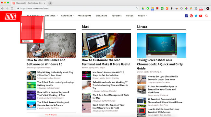This screenshot has height=117, width=211.
Task: Open the orange chart extension icon
Action: pyautogui.click(x=167, y=8)
